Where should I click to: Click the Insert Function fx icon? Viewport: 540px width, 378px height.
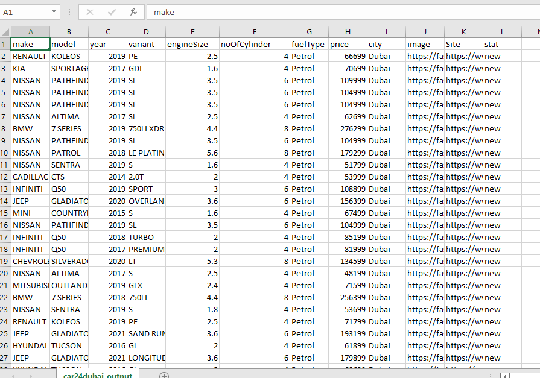point(133,13)
